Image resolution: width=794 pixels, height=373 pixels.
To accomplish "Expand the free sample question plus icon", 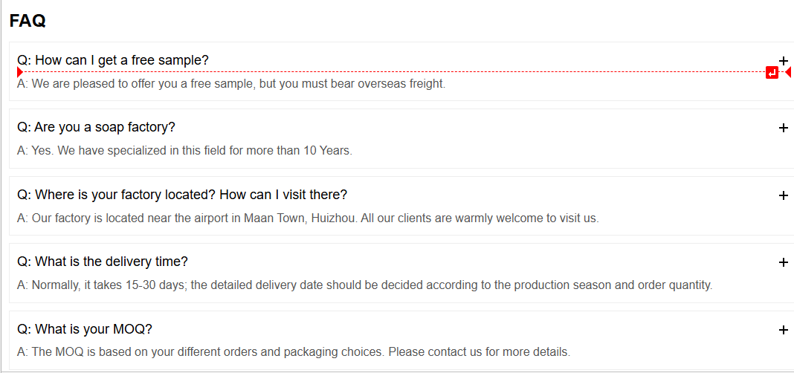I will click(x=784, y=61).
